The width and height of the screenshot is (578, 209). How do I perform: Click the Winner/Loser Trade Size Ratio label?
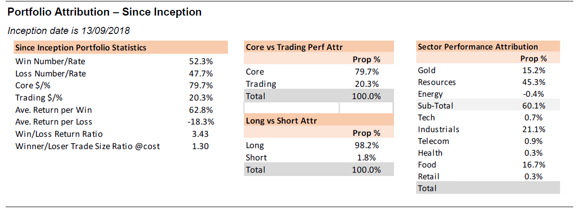[x=88, y=146]
